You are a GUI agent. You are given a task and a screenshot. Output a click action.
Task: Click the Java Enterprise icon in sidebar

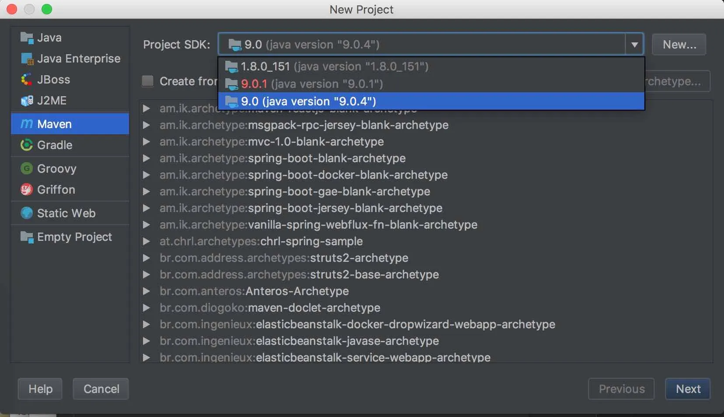tap(27, 59)
